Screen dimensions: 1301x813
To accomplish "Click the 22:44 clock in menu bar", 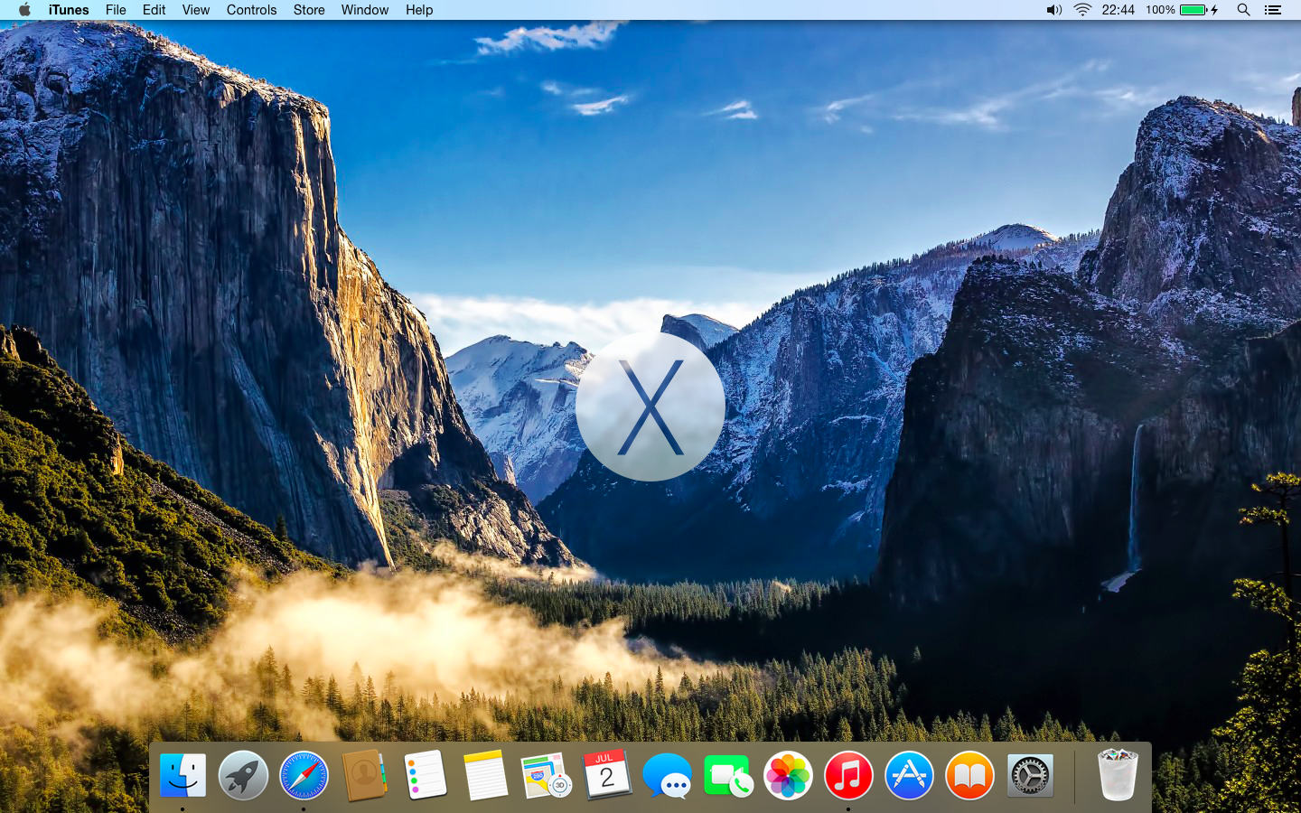I will [1118, 10].
